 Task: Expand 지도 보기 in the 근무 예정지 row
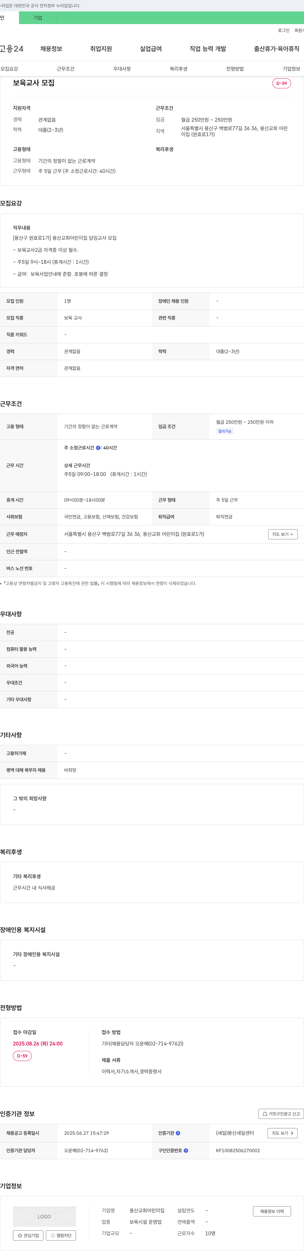tap(283, 534)
